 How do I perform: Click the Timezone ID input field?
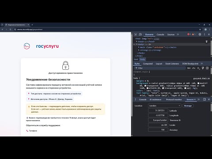pos(158,120)
